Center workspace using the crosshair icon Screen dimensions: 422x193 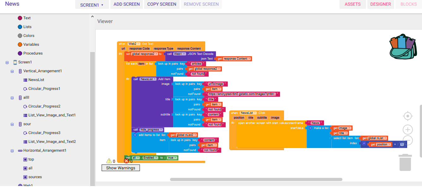click(407, 116)
